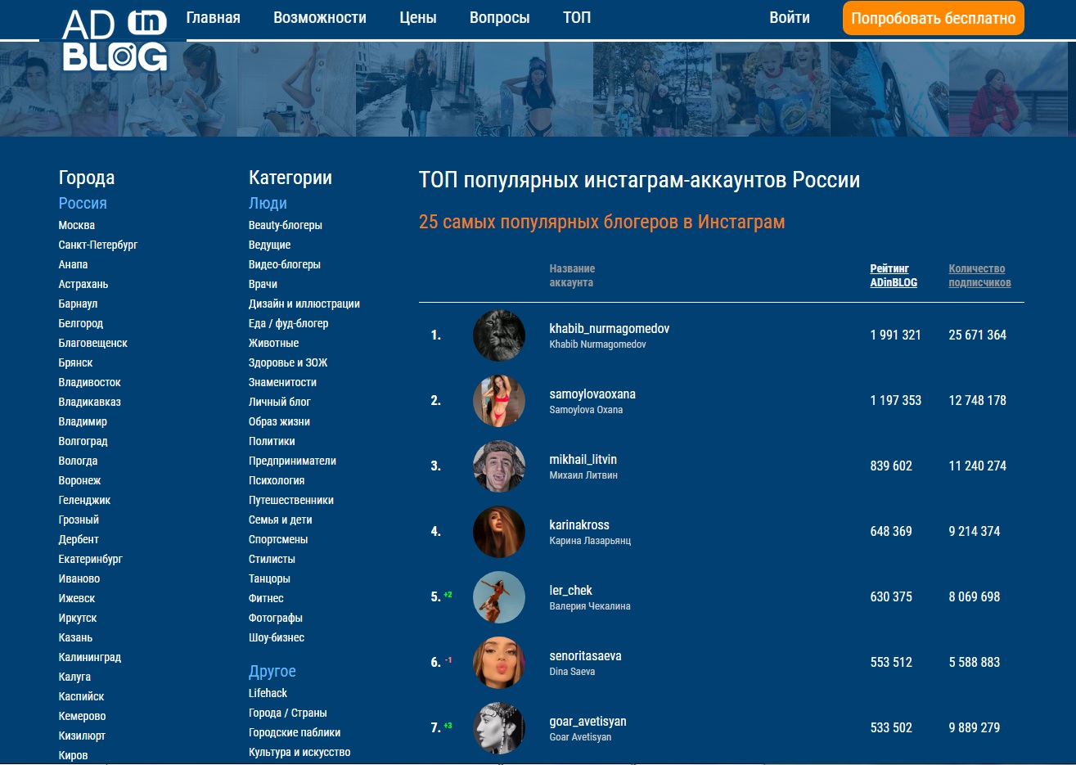The width and height of the screenshot is (1076, 765).
Task: Open Beauty-блогеры category
Action: pos(286,225)
